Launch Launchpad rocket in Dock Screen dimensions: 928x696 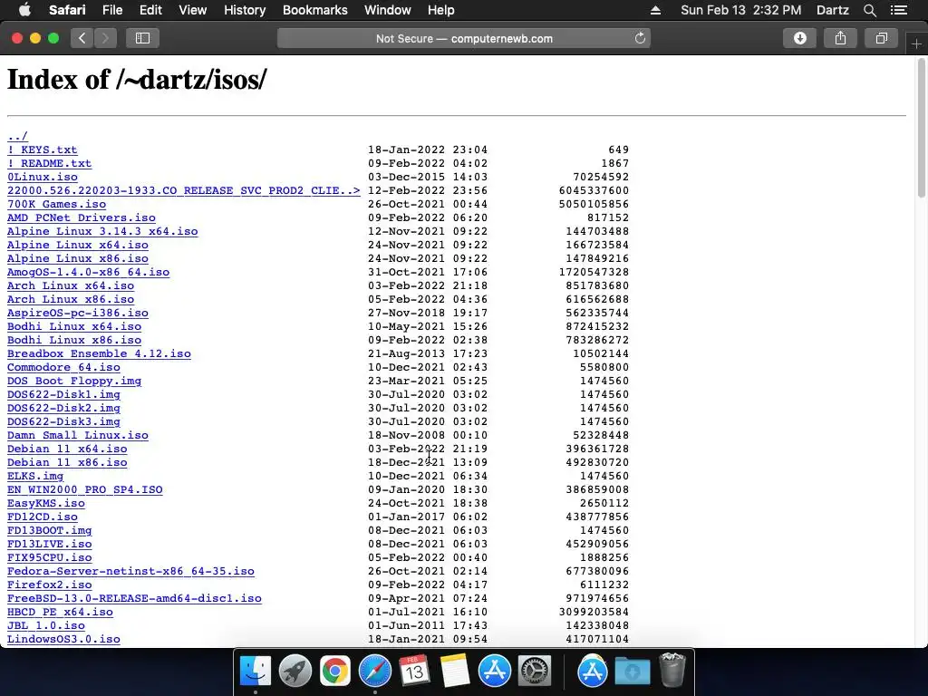(x=295, y=672)
